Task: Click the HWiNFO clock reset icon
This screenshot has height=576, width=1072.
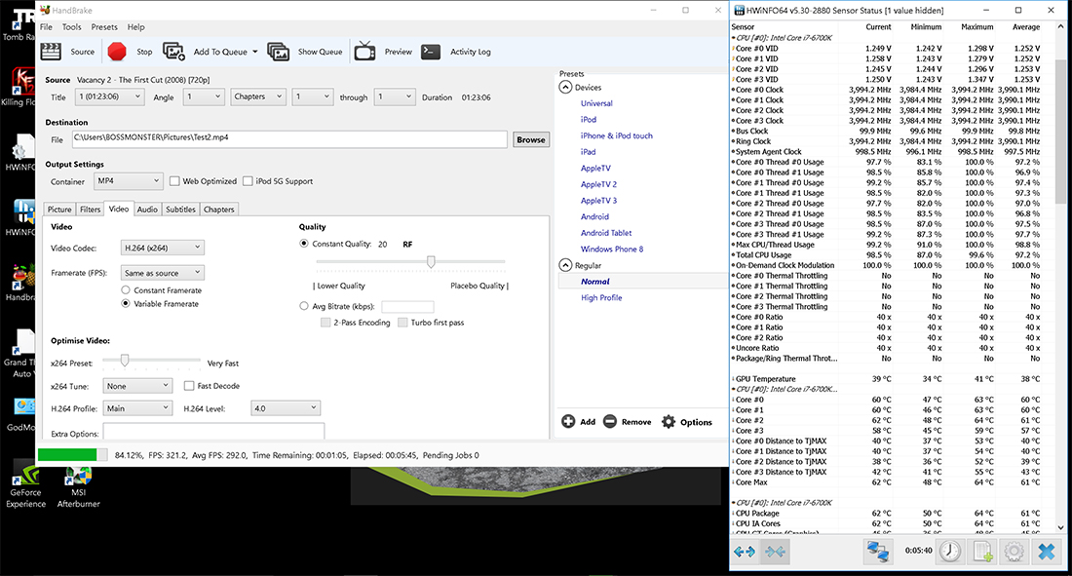Action: 949,552
